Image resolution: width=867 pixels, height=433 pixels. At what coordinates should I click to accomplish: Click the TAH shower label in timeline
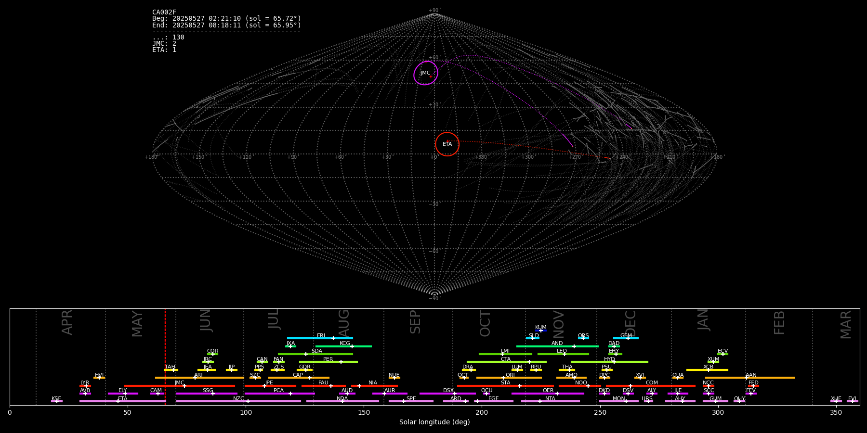[x=170, y=367]
